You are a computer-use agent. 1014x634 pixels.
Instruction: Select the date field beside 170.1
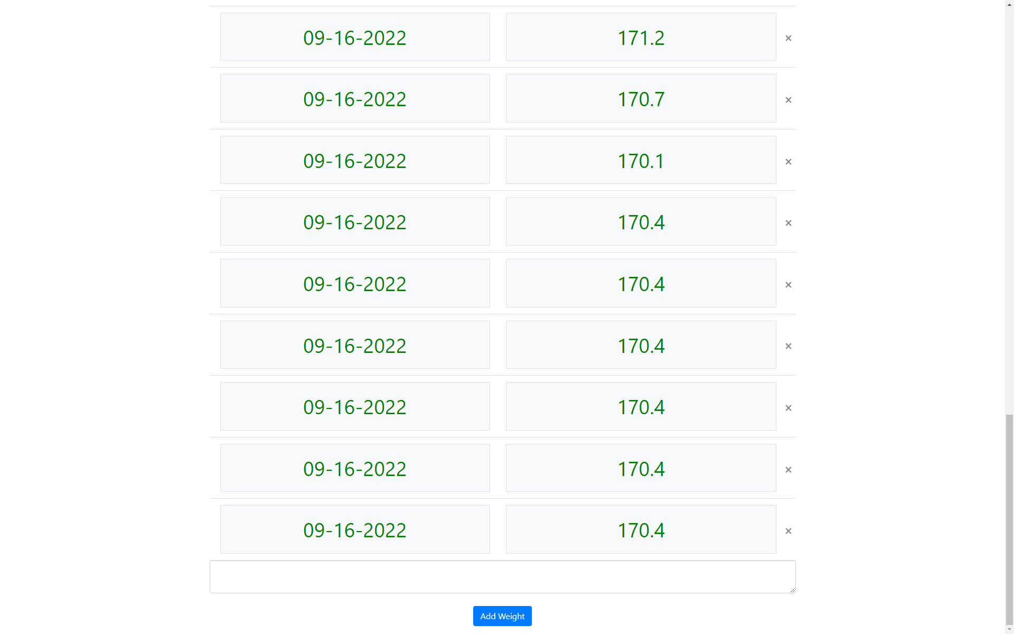coord(355,160)
